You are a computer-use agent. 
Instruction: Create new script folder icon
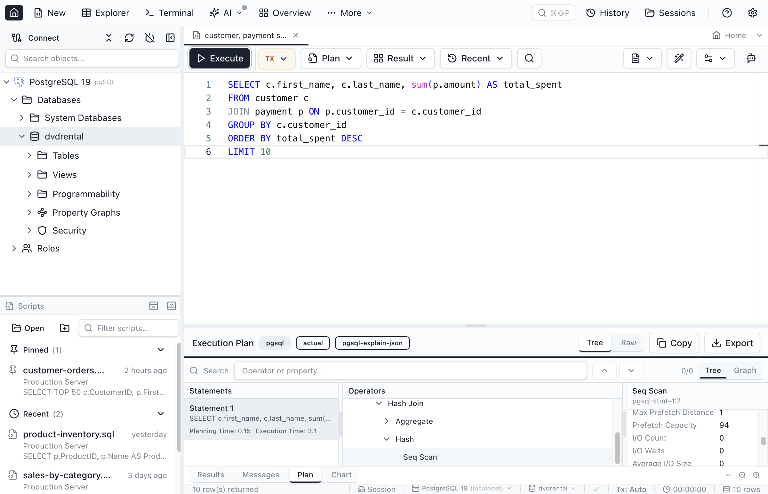tap(65, 328)
